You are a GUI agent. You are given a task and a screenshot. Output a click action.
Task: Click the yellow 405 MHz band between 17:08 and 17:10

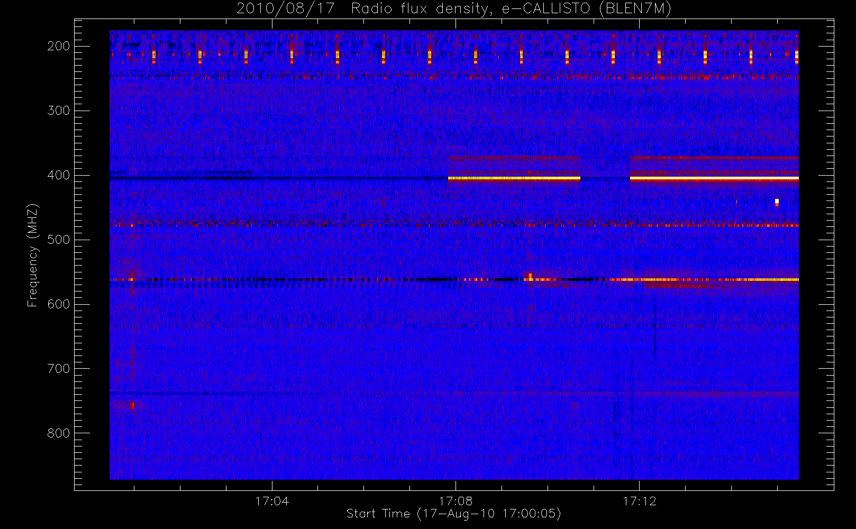click(514, 179)
